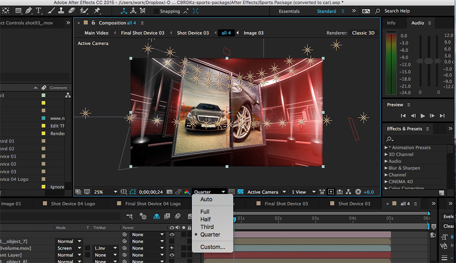Click the Search Help input field

pos(398,11)
